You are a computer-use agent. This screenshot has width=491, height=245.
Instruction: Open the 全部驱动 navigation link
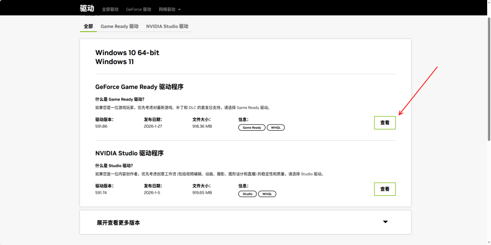click(110, 9)
